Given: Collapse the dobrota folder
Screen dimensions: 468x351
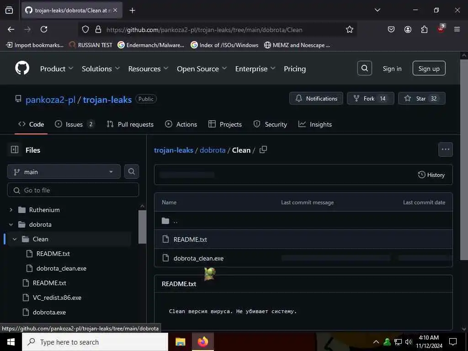Looking at the screenshot, I should [x=11, y=224].
